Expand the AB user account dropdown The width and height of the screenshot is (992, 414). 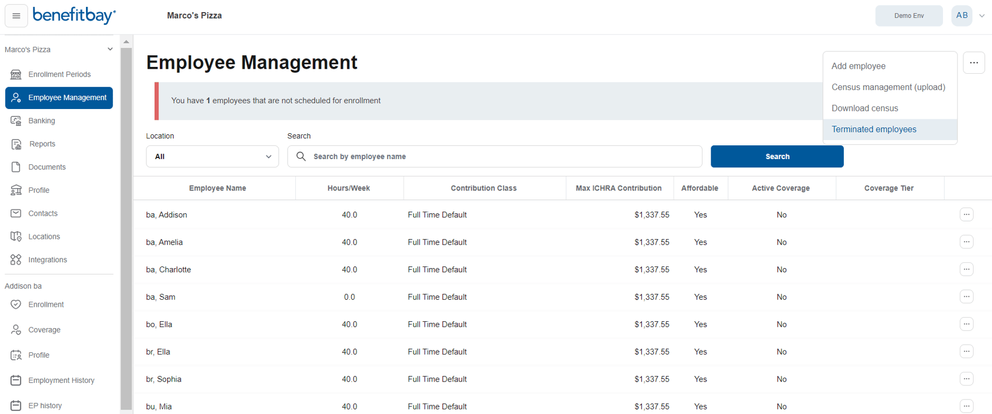[981, 16]
